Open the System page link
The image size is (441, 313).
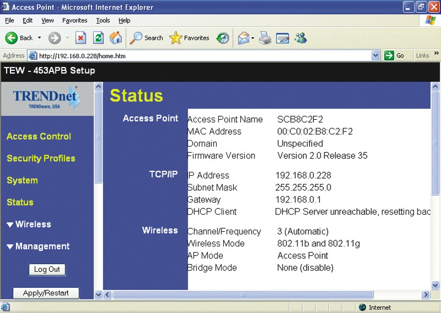point(22,180)
